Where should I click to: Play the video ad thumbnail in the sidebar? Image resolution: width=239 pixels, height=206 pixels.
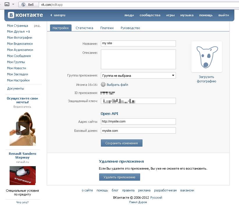[23, 128]
